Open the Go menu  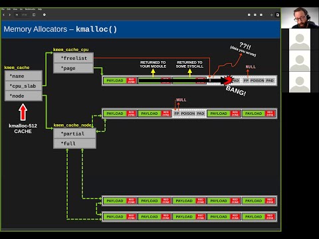[21, 9]
